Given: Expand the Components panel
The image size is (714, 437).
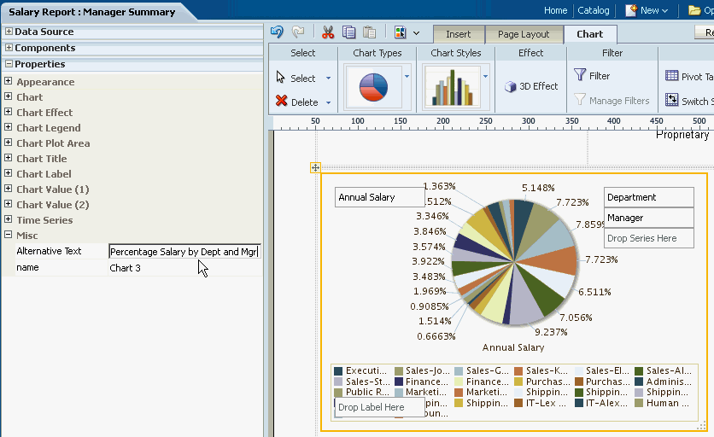Looking at the screenshot, I should click(x=9, y=47).
